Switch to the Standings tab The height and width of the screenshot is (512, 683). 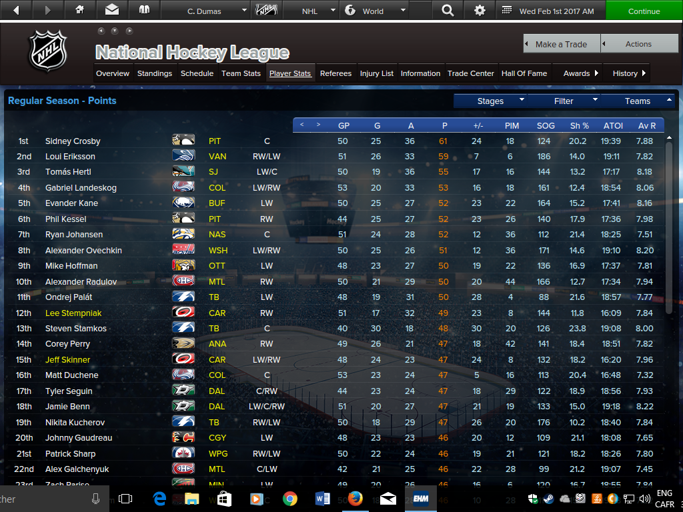point(155,73)
